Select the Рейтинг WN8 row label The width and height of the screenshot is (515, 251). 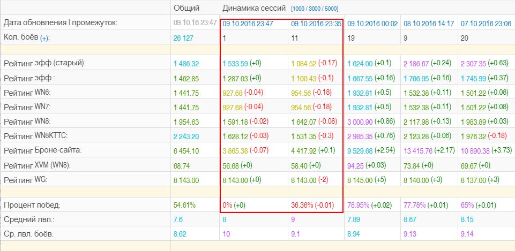tap(27, 121)
